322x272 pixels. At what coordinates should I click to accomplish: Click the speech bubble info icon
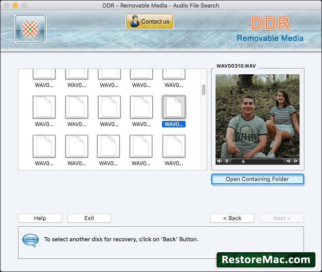pyautogui.click(x=30, y=240)
